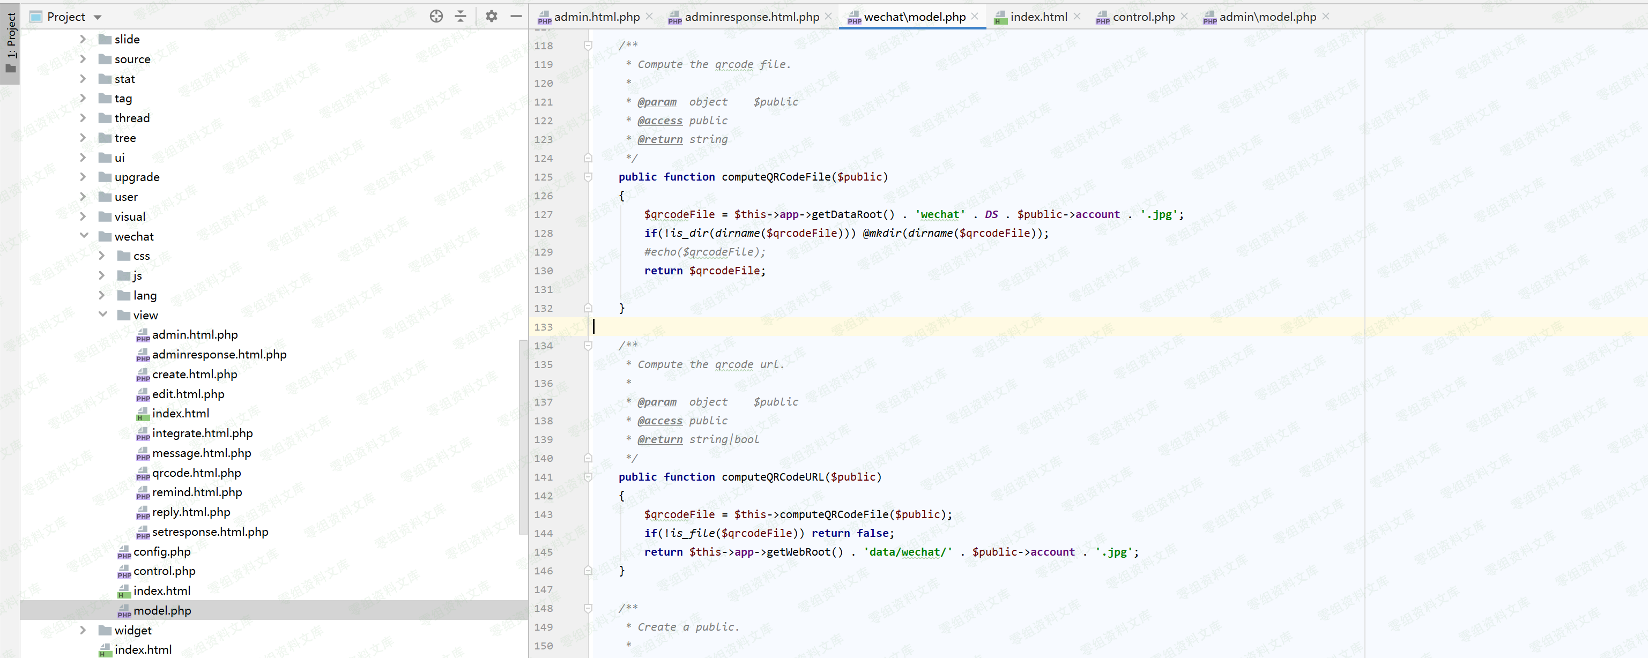Open qrcode.html.php in the tree
The height and width of the screenshot is (658, 1648).
coord(196,473)
